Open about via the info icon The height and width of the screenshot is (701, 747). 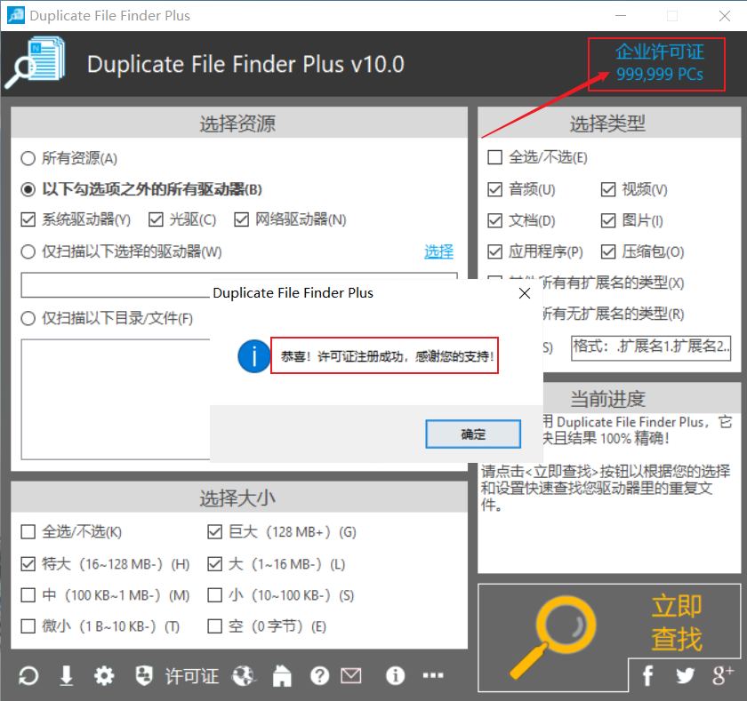coord(396,676)
